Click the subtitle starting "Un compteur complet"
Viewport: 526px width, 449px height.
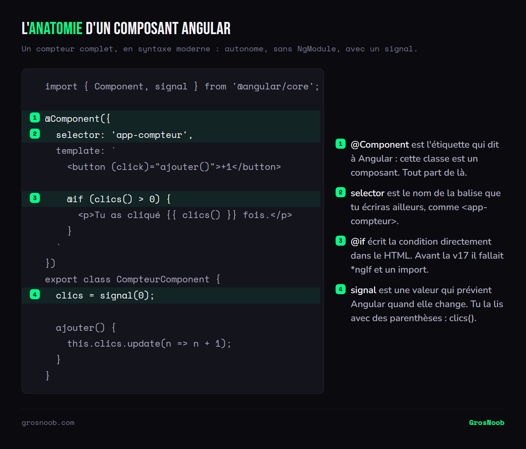219,49
